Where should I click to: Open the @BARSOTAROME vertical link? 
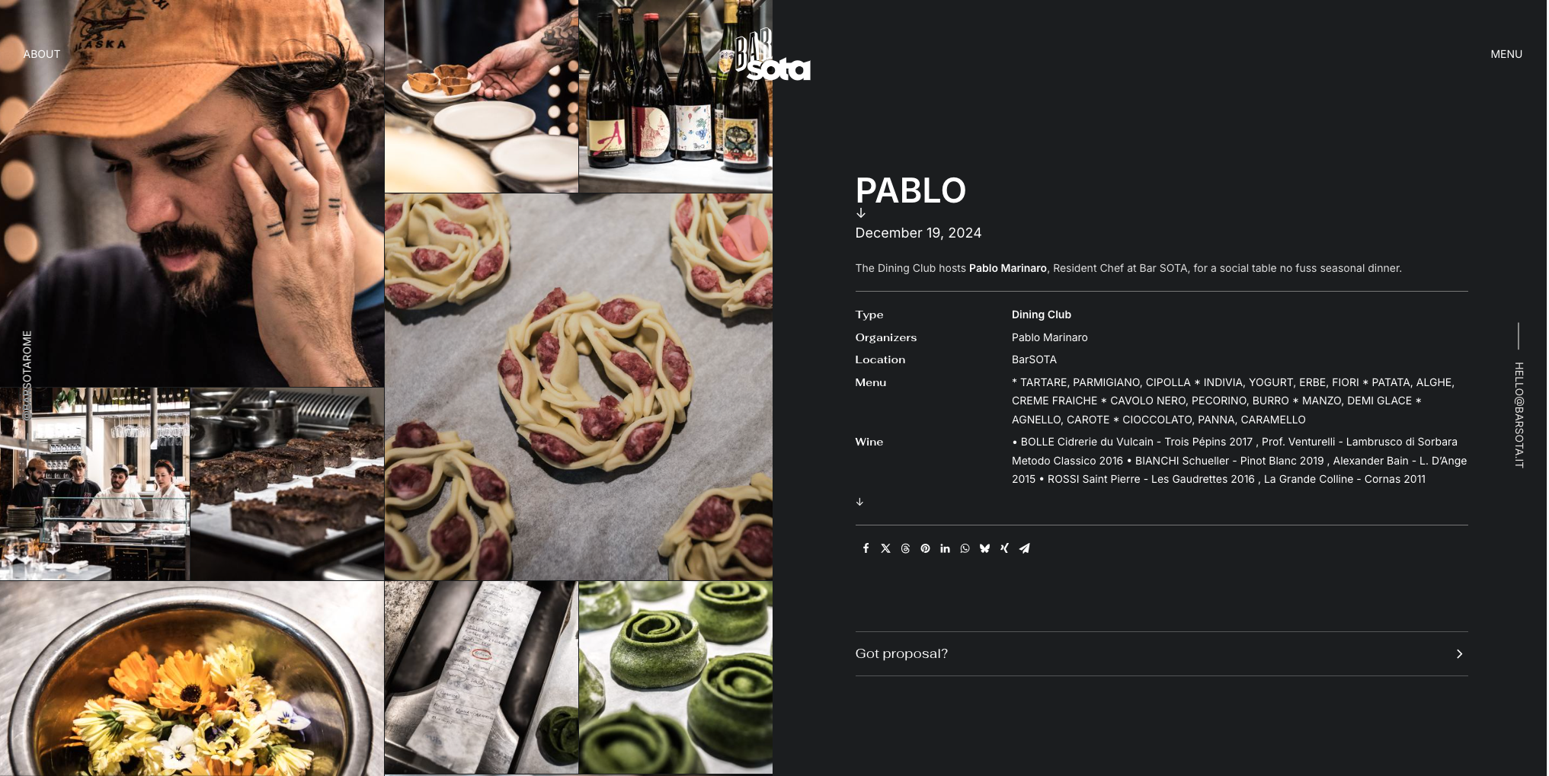(x=27, y=375)
